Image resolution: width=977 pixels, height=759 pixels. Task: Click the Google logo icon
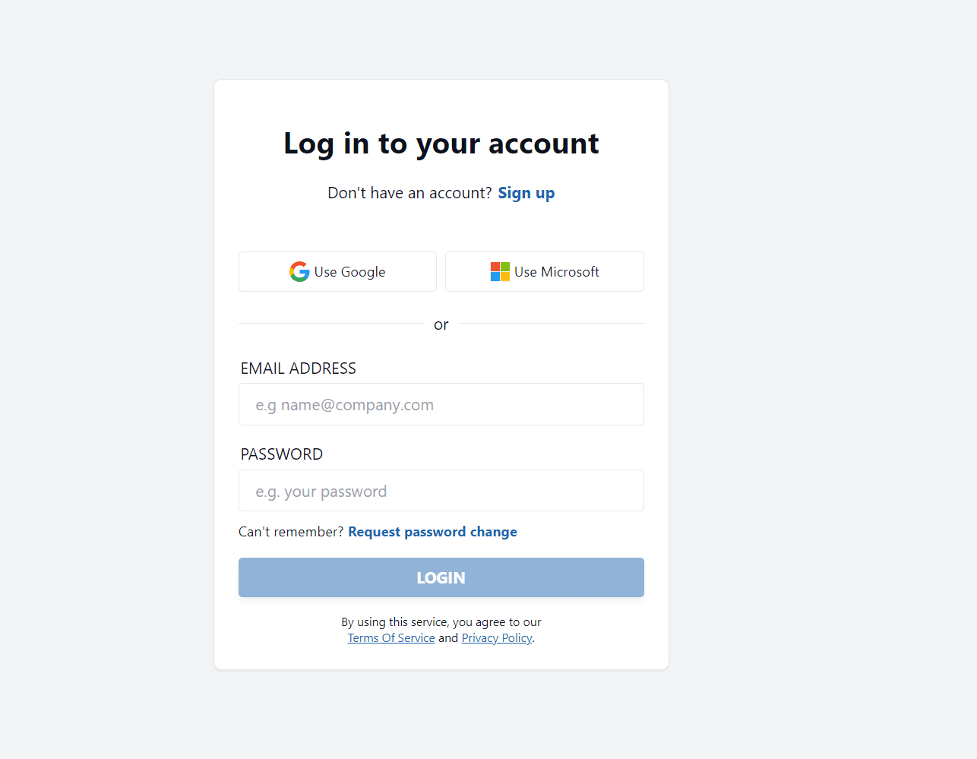(299, 271)
